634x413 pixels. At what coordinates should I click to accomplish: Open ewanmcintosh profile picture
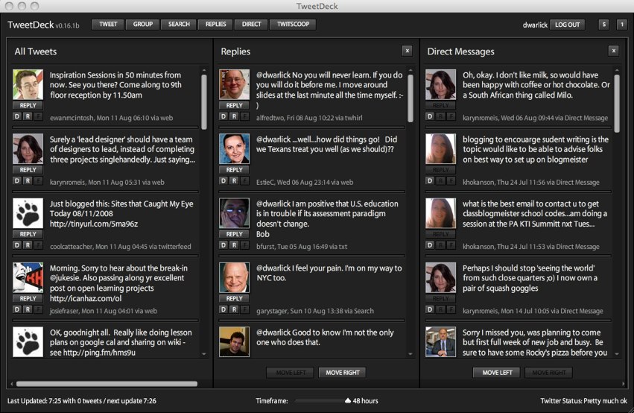click(x=28, y=84)
